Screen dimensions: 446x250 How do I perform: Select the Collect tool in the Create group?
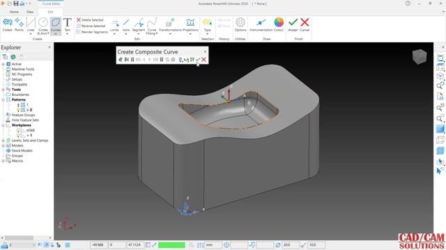tap(8, 24)
